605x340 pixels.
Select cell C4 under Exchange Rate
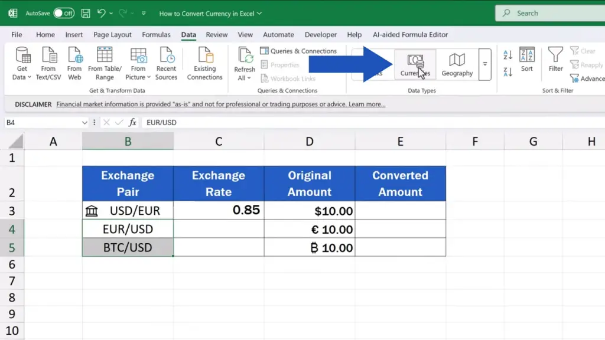coord(219,229)
